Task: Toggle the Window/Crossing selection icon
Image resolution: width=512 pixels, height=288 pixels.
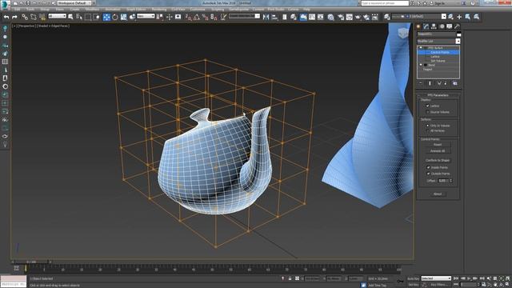Action: (97, 17)
